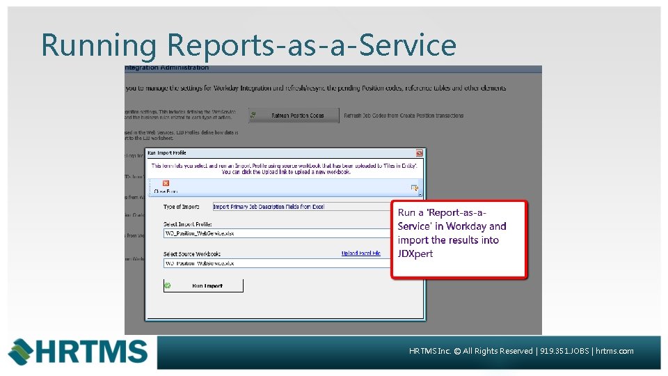The image size is (668, 376).
Task: Click the 'Select Source Workbook:' label
Action: (x=192, y=254)
